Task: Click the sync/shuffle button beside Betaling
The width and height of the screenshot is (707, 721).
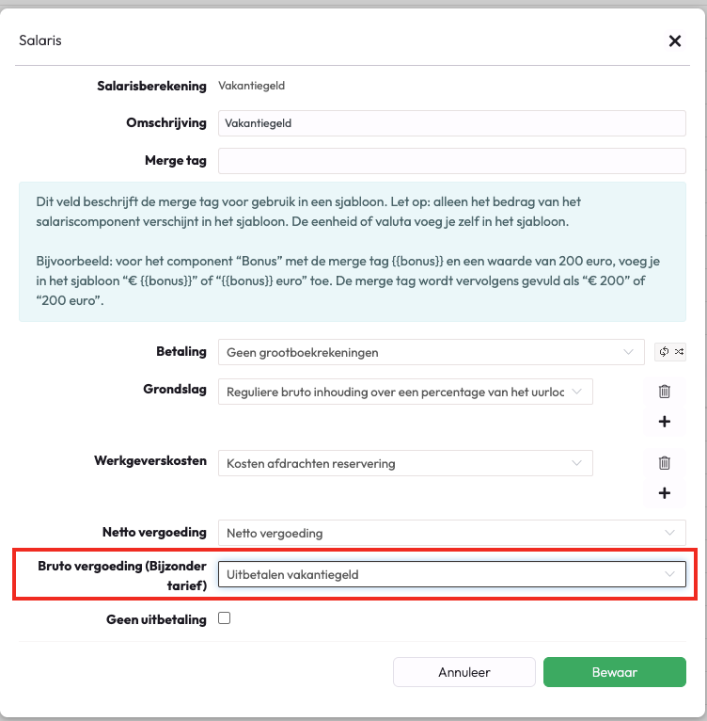Action: pos(671,352)
